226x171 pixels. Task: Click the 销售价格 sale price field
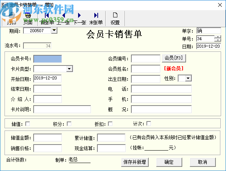48,148
